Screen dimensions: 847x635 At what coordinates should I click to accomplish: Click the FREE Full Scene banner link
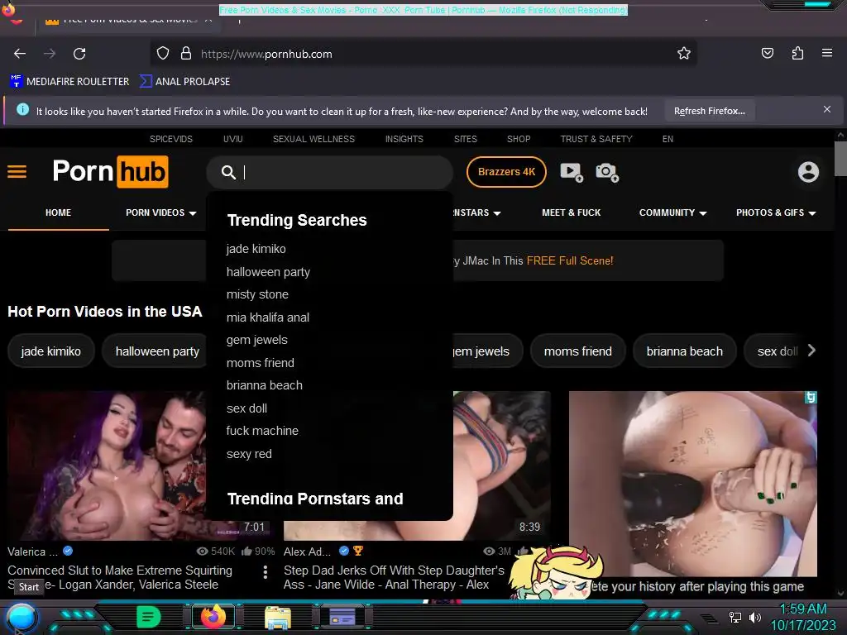click(x=570, y=260)
